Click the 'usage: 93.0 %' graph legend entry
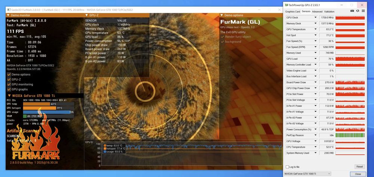The width and height of the screenshot is (374, 177). coord(113,152)
